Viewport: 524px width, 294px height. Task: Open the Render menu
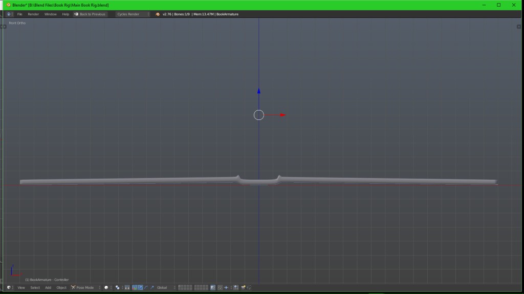33,14
